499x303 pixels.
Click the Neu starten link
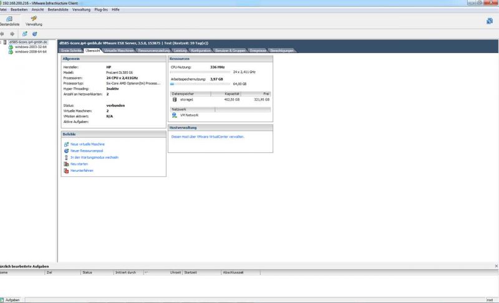[x=79, y=164]
